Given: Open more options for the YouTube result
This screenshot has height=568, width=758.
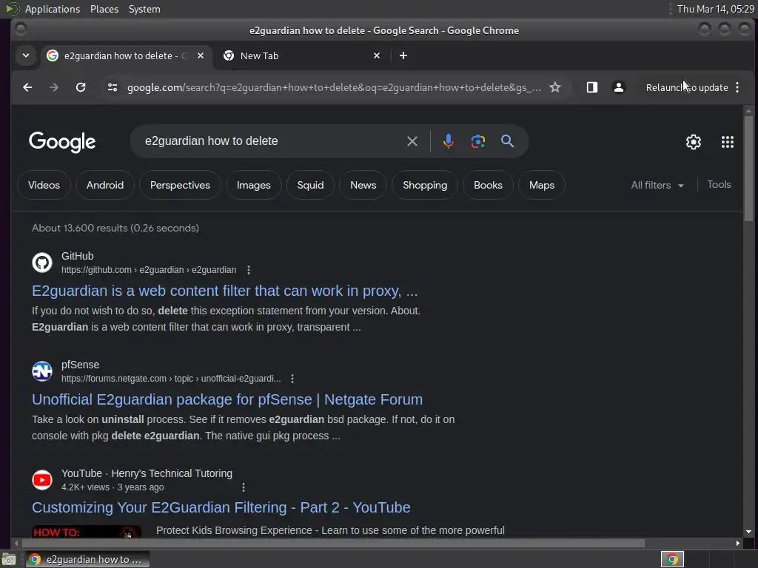Looking at the screenshot, I should tap(243, 487).
